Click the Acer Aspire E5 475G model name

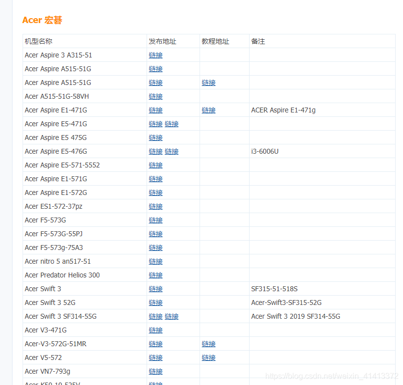click(56, 137)
